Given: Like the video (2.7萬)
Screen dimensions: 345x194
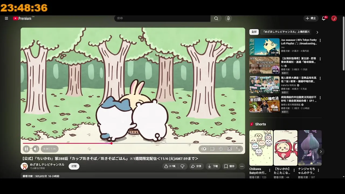Looking at the screenshot, I should (x=170, y=166).
